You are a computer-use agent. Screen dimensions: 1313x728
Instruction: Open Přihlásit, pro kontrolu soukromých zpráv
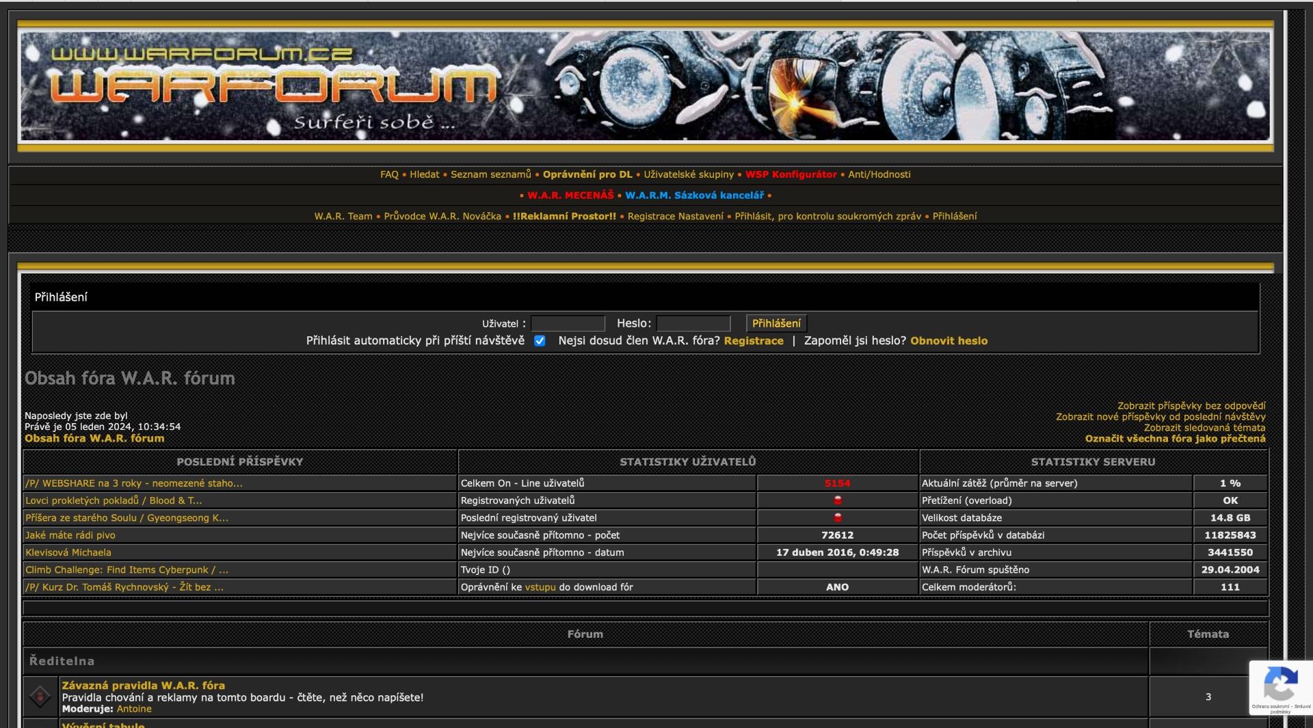point(827,216)
